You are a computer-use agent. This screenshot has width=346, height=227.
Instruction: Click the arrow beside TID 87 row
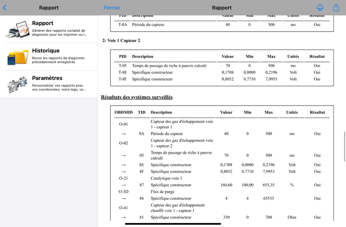[x=124, y=185]
